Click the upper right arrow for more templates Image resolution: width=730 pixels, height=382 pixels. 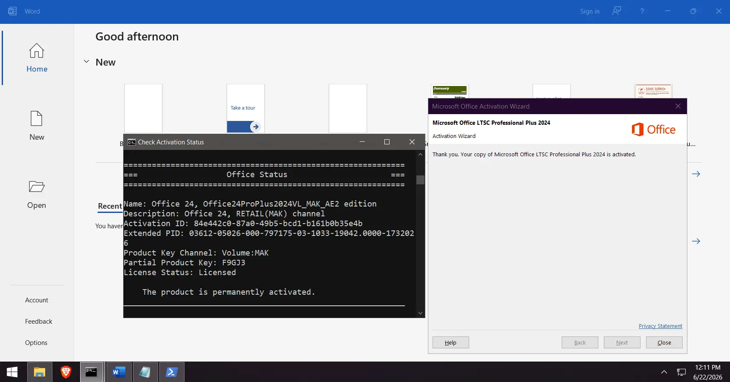pyautogui.click(x=696, y=174)
